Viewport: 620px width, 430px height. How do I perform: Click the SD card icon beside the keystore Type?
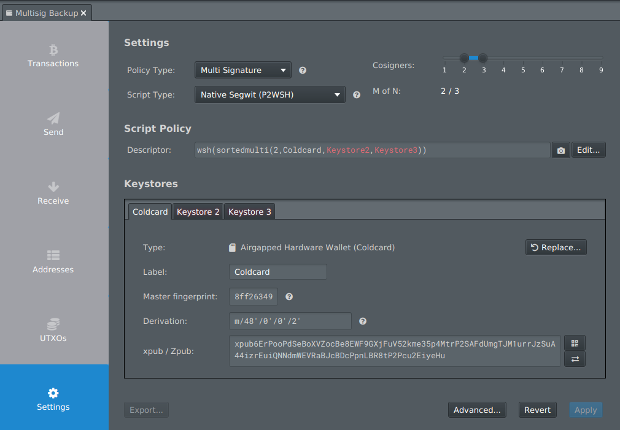(x=233, y=248)
